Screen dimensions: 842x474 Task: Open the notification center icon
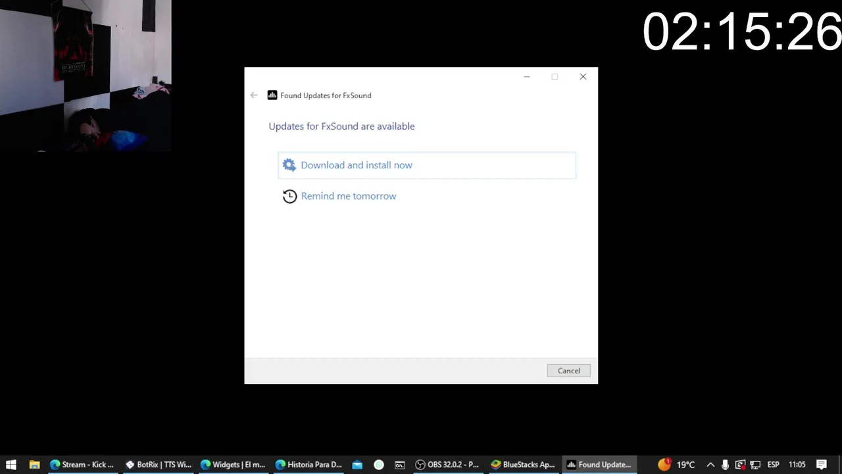pos(822,465)
